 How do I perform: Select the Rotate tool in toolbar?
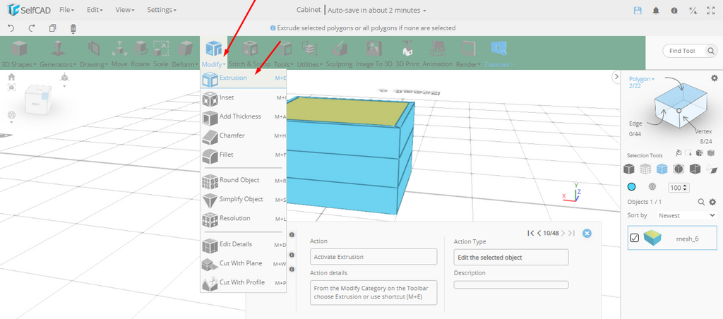140,53
